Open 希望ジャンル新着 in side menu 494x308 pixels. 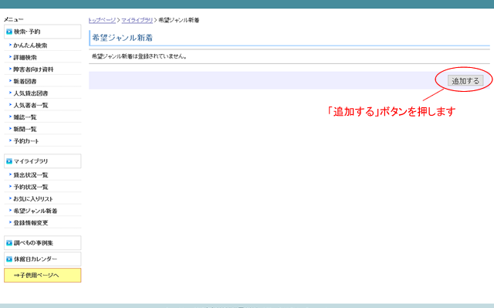36,211
